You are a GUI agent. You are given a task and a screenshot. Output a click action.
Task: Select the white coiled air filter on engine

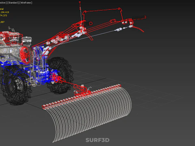pyautogui.click(x=27, y=41)
